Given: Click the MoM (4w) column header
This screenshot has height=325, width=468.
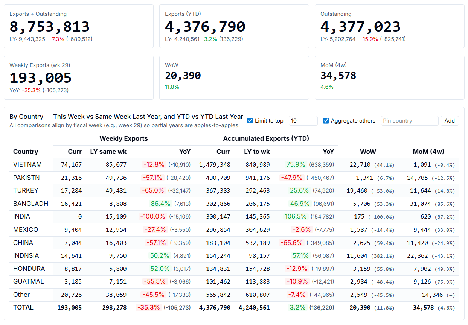Looking at the screenshot, I should click(x=428, y=152).
